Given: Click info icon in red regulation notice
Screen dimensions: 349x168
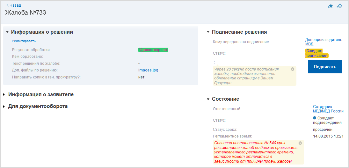Looking at the screenshot, I should [x=300, y=143].
